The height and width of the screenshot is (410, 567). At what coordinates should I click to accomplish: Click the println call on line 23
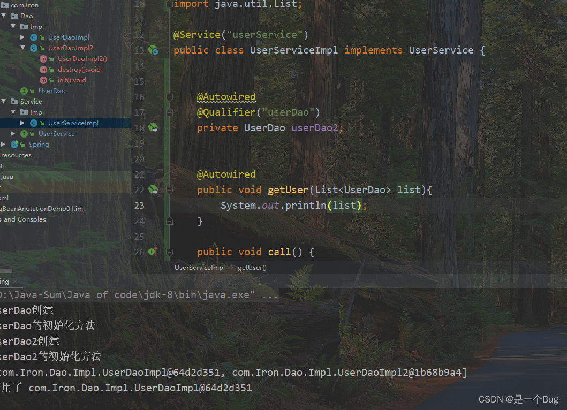[306, 206]
